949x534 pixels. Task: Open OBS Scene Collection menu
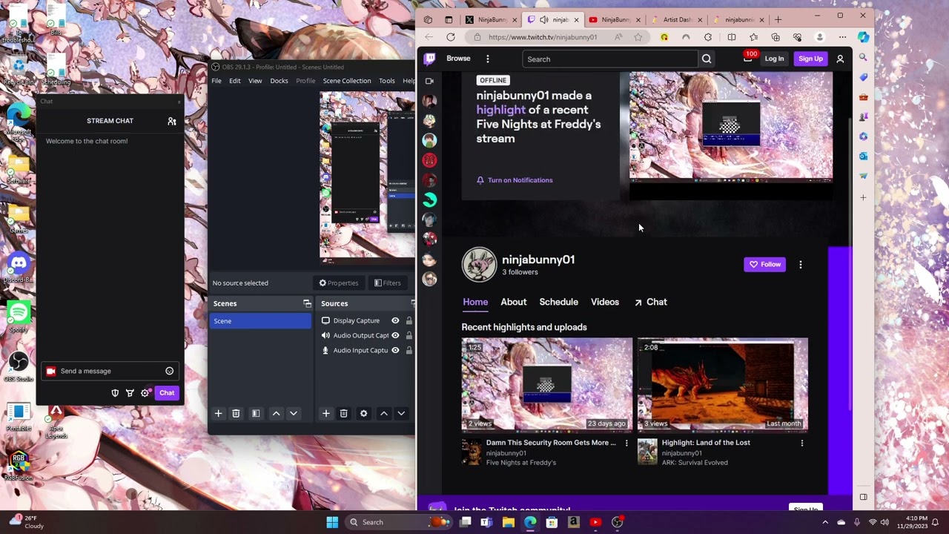tap(346, 81)
